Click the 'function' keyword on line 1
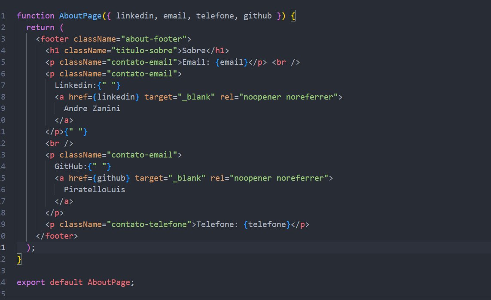This screenshot has width=491, height=300. click(35, 15)
